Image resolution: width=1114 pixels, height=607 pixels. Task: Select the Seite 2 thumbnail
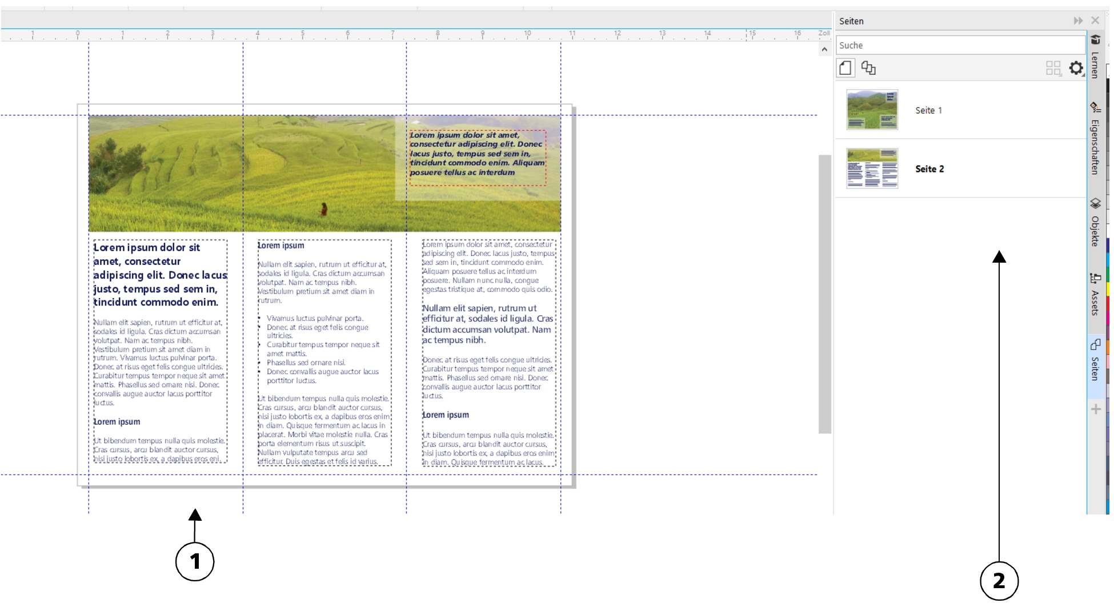(x=872, y=168)
